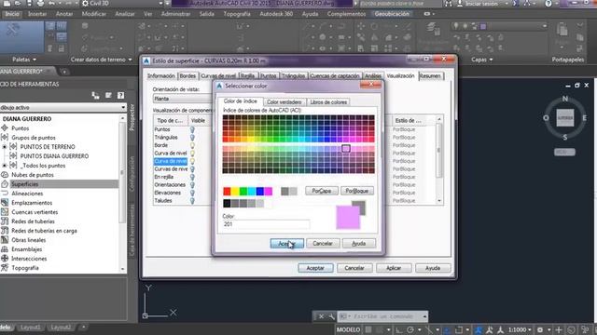Image resolution: width=597 pixels, height=335 pixels.
Task: Expand PUNTOS DE TERRENO point group
Action: pos(4,147)
